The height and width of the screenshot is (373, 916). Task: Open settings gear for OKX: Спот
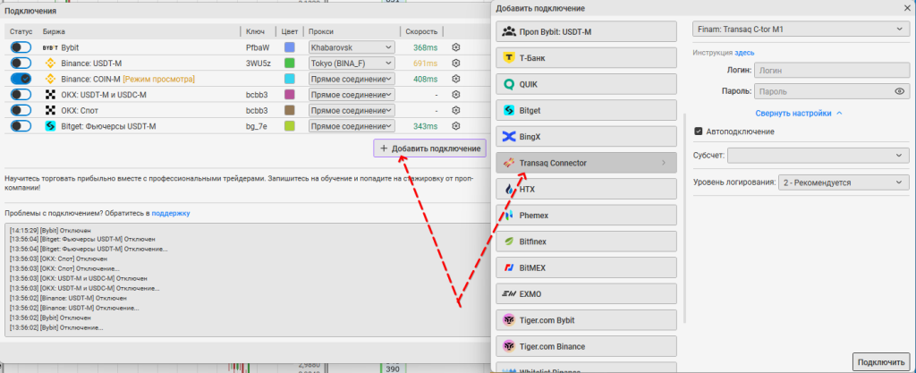coord(456,110)
